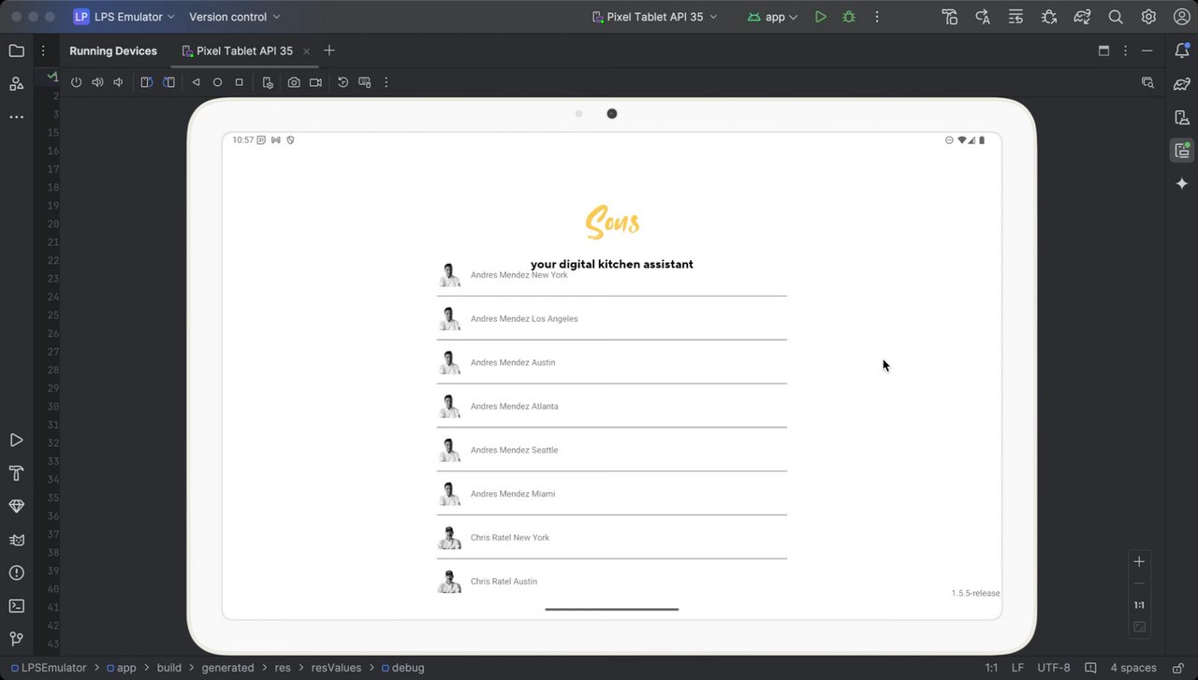Debug the app with the bug icon
Viewport: 1198px width, 680px height.
(849, 17)
